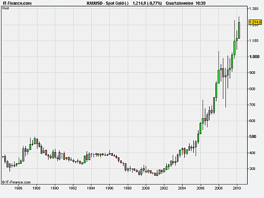Click the 1988 year axis label
This screenshot has height=198, width=264.
pyautogui.click(x=36, y=188)
